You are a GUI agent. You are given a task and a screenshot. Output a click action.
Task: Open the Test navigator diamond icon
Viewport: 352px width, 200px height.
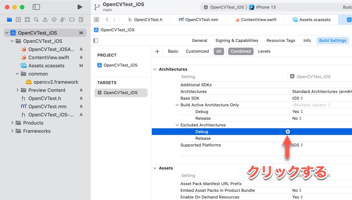click(54, 20)
